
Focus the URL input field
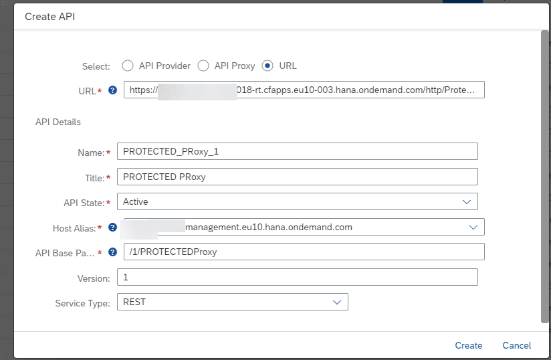[304, 90]
